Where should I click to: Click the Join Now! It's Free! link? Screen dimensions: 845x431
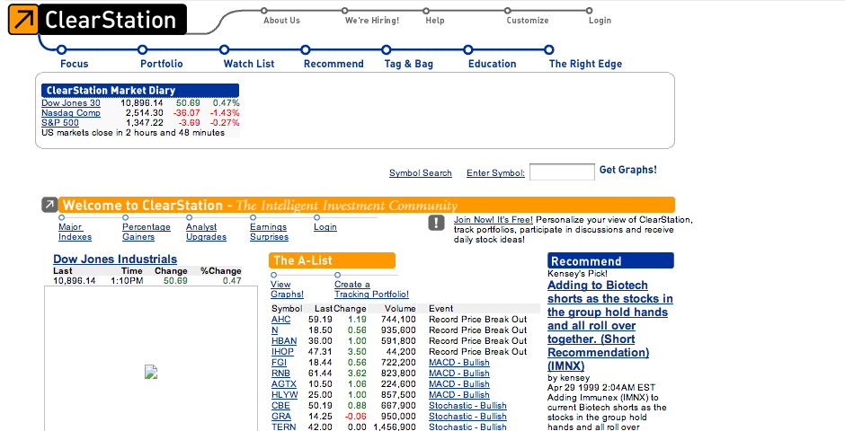(494, 219)
